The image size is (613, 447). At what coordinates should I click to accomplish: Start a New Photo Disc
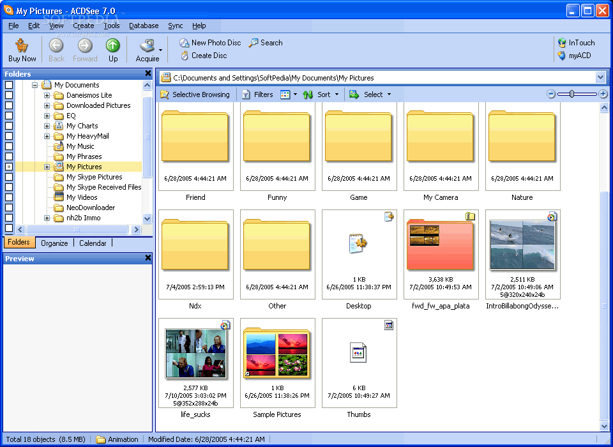click(210, 43)
